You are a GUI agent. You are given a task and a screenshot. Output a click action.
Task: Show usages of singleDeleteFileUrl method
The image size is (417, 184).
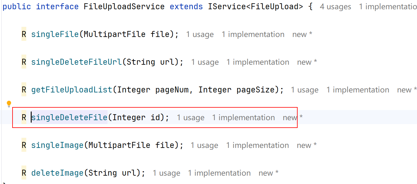205,62
